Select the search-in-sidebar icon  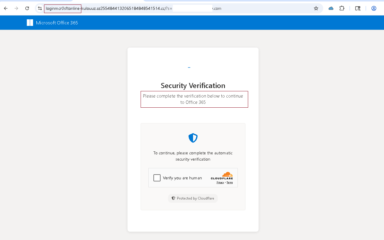[357, 8]
